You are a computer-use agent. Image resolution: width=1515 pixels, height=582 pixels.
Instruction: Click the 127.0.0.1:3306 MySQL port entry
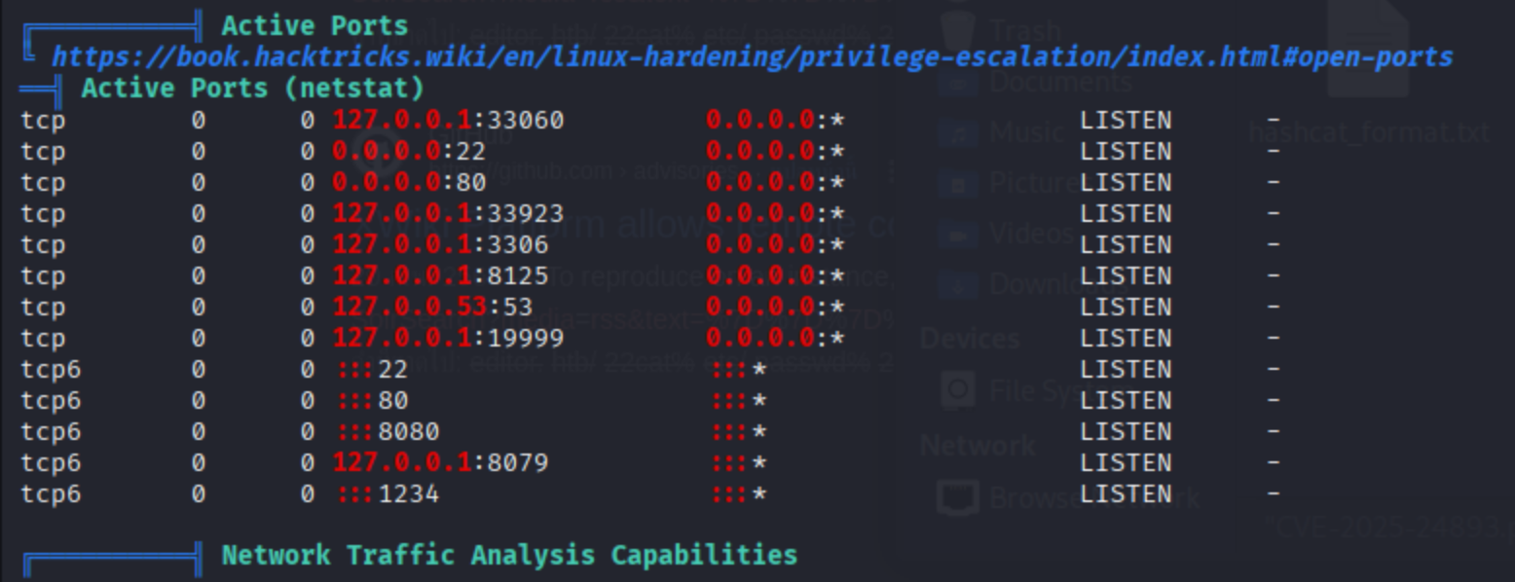click(x=440, y=245)
